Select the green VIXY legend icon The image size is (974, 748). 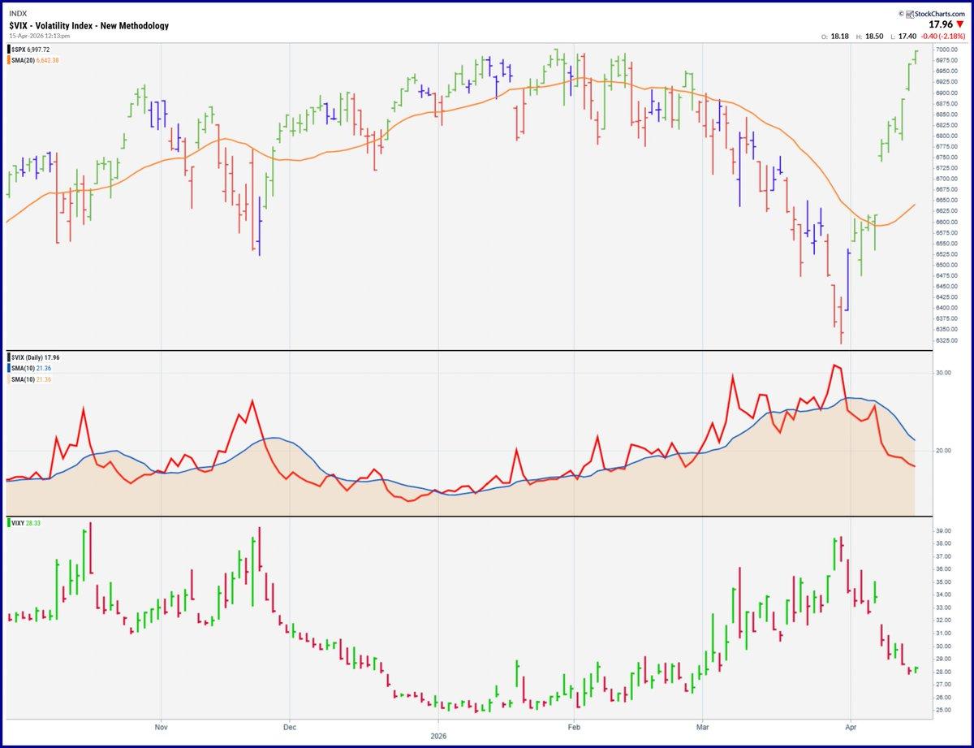point(7,524)
